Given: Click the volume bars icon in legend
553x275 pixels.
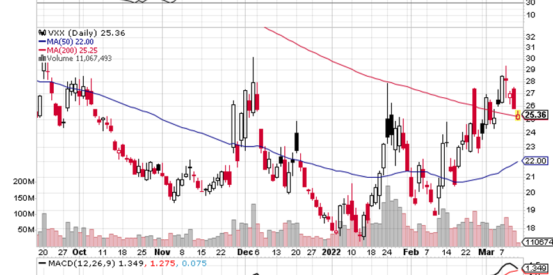Looking at the screenshot, I should (x=42, y=58).
